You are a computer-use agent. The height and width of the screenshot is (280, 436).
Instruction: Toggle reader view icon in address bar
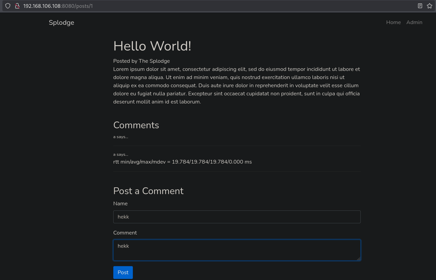(x=420, y=6)
